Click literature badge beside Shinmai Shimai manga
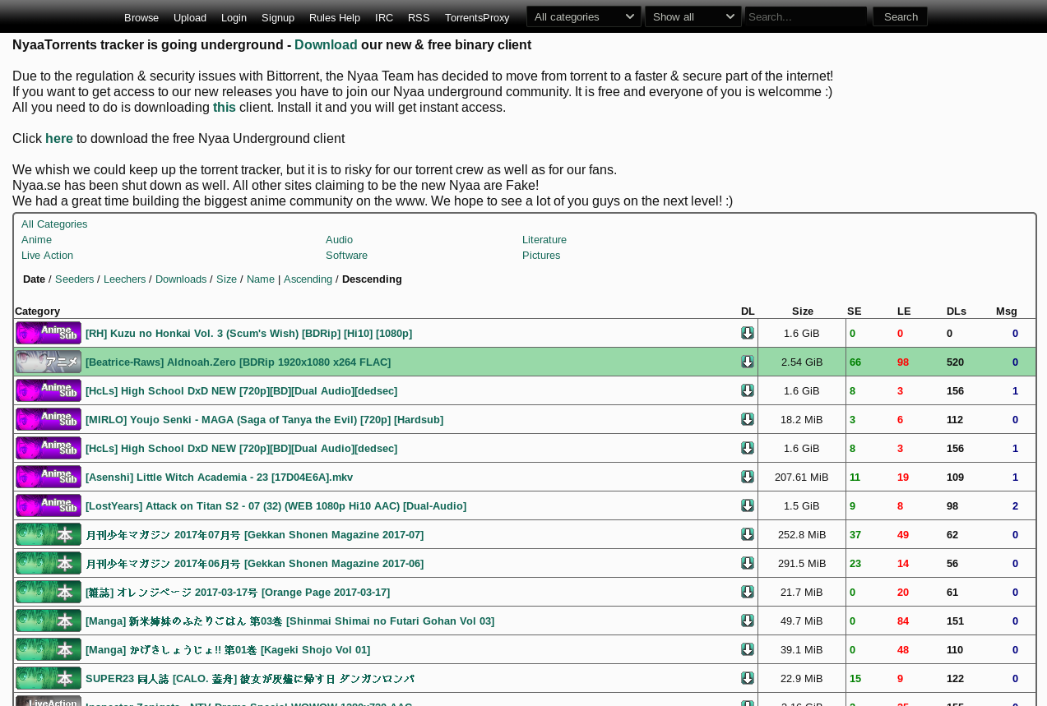Screen dimensions: 1047x706 click(x=49, y=621)
